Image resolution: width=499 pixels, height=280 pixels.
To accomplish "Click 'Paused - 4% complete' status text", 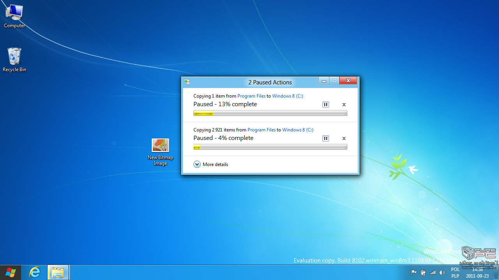I will click(x=223, y=138).
